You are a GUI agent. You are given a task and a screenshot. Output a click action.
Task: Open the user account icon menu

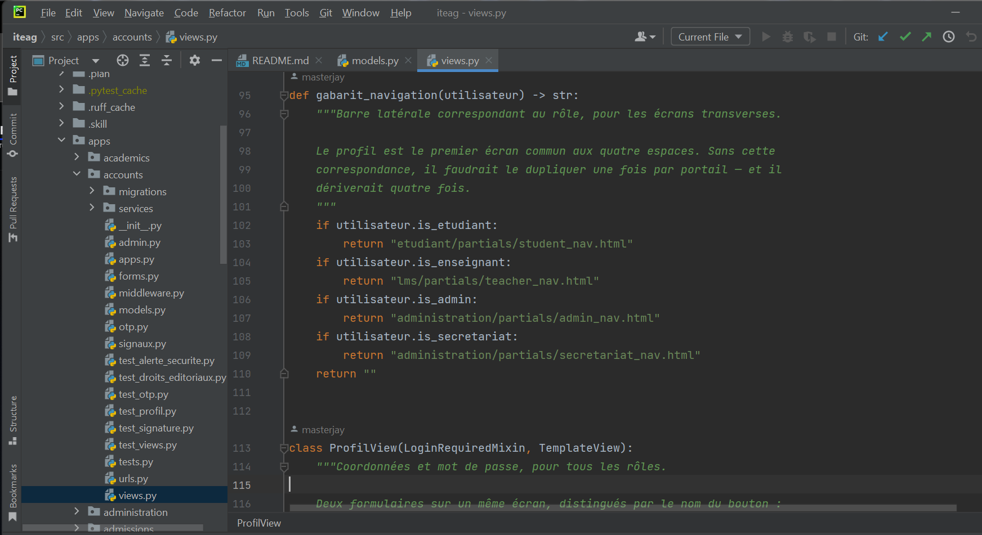[645, 37]
